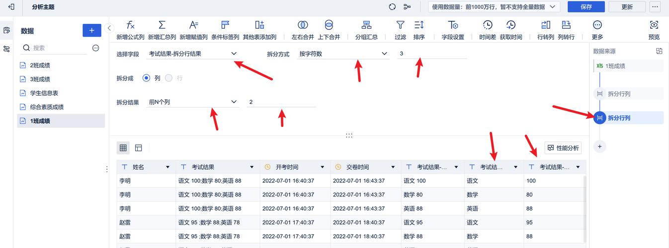Click 过滤 funnel icon
This screenshot has height=248, width=669.
click(x=400, y=25)
